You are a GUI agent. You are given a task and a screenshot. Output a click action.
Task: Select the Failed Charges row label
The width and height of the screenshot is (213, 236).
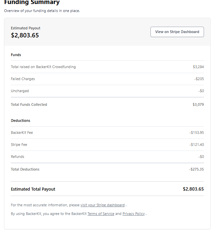click(x=23, y=79)
